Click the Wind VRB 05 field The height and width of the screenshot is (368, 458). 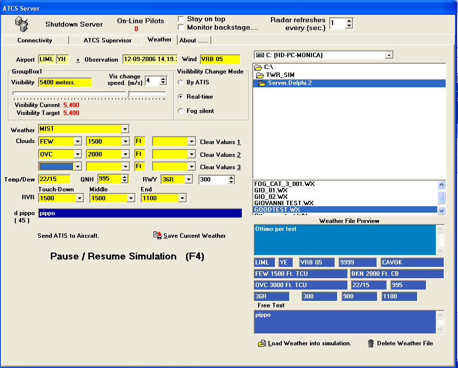coord(220,59)
